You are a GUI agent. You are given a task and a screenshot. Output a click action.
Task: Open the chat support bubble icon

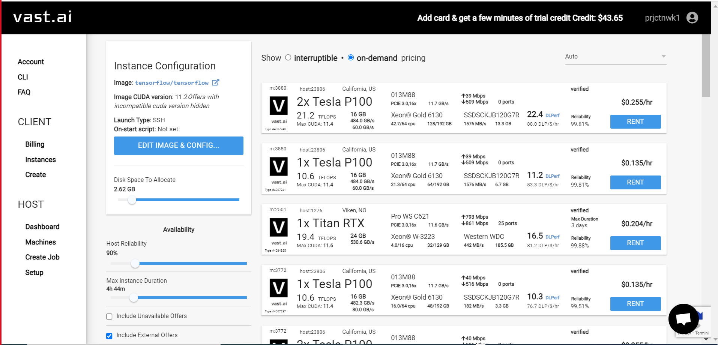click(x=683, y=319)
